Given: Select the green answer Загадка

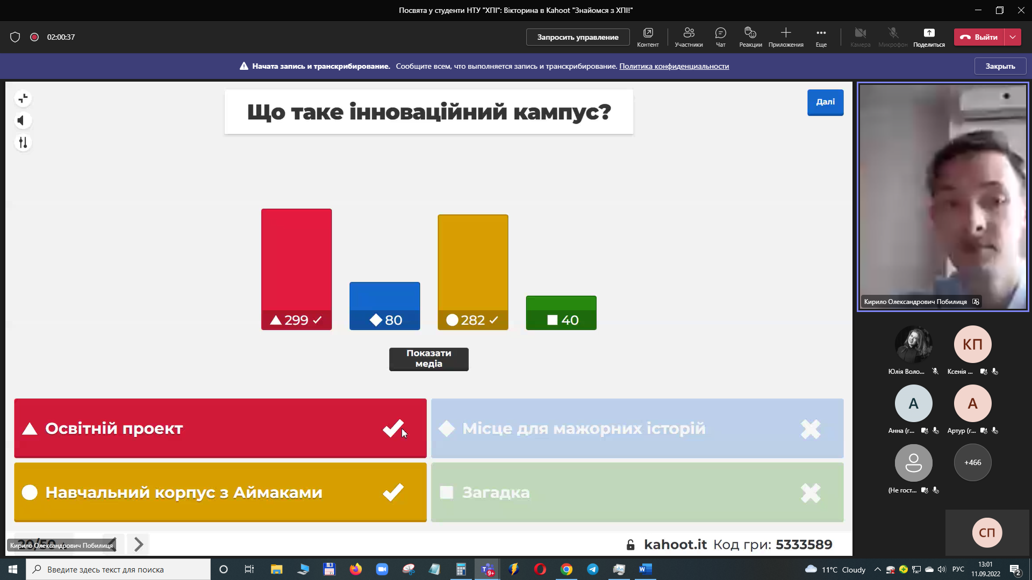Looking at the screenshot, I should [x=637, y=492].
